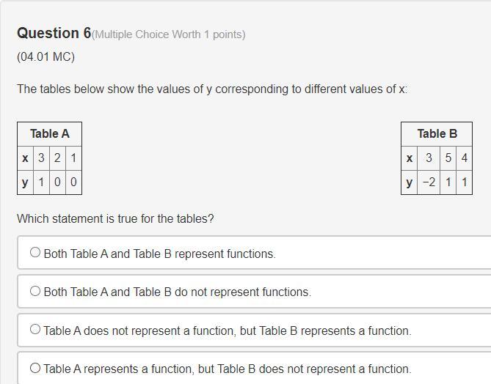Screen dimensions: 491x384
Task: Click the y row label in Table B
Action: point(409,182)
